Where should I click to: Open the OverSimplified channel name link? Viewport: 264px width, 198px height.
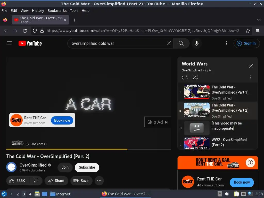click(33, 165)
